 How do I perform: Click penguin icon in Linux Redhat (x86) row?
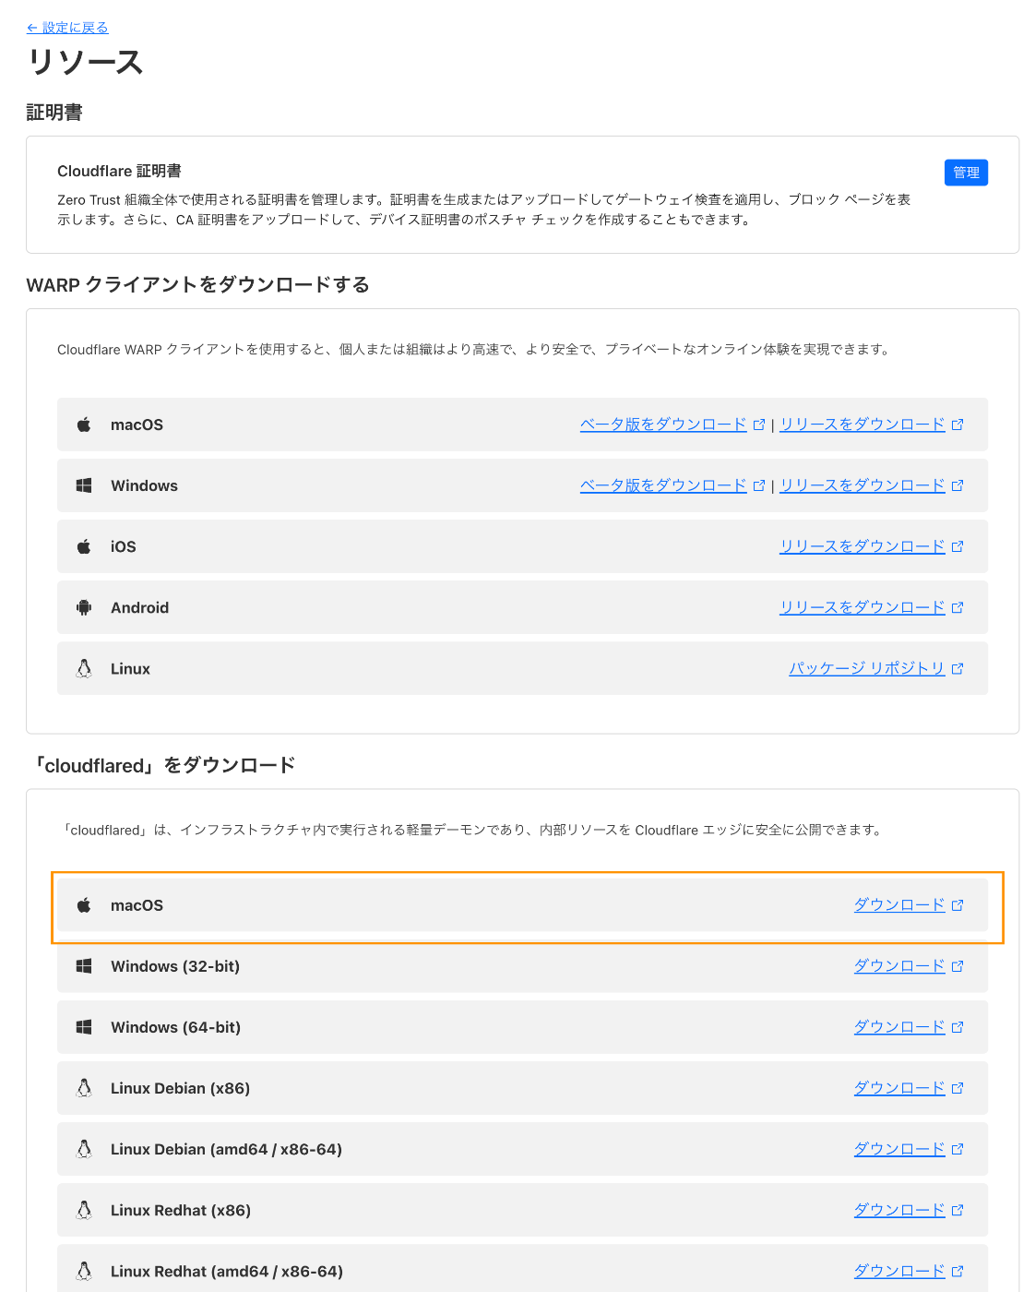[84, 1210]
